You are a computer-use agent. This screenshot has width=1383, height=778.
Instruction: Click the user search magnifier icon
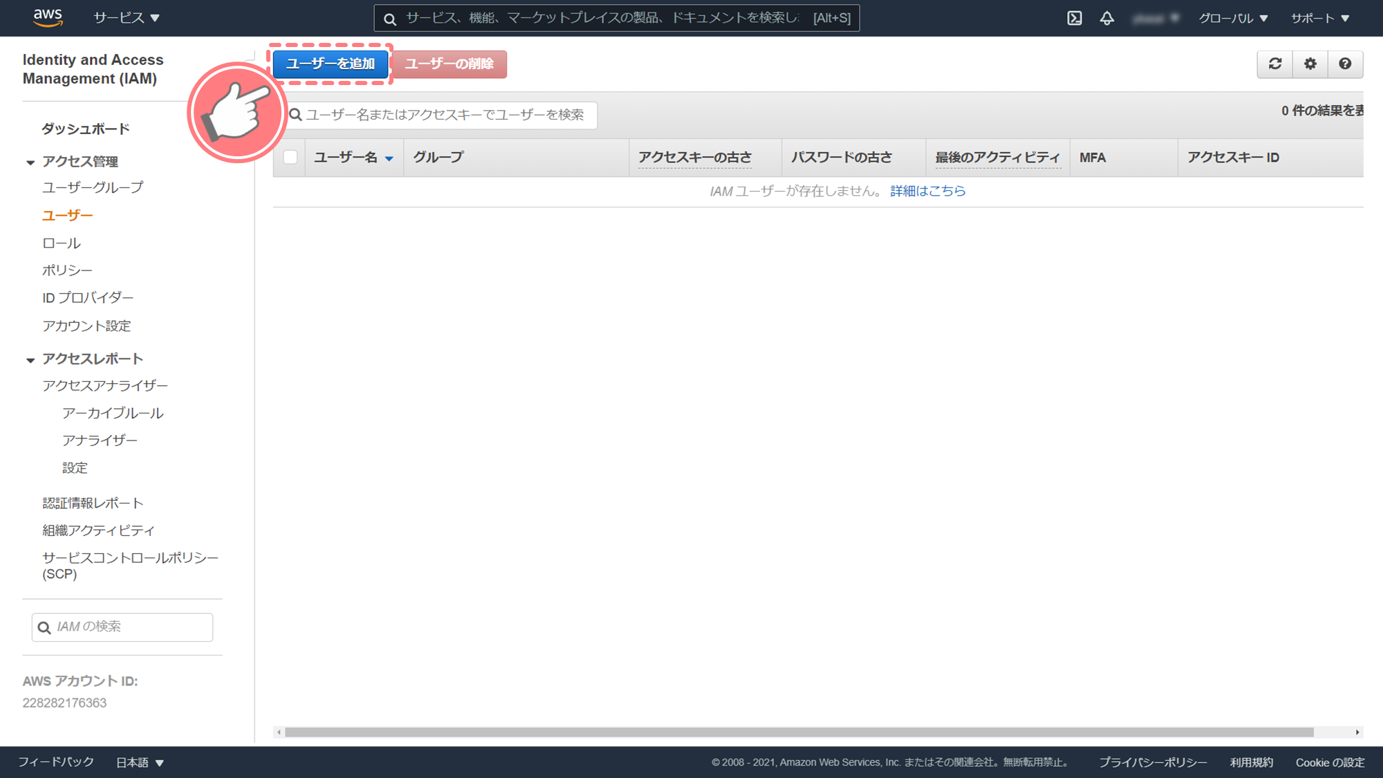coord(295,114)
